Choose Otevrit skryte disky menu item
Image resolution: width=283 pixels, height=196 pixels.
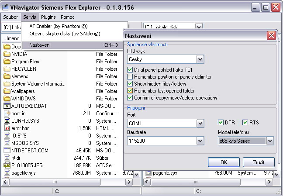tap(74, 34)
